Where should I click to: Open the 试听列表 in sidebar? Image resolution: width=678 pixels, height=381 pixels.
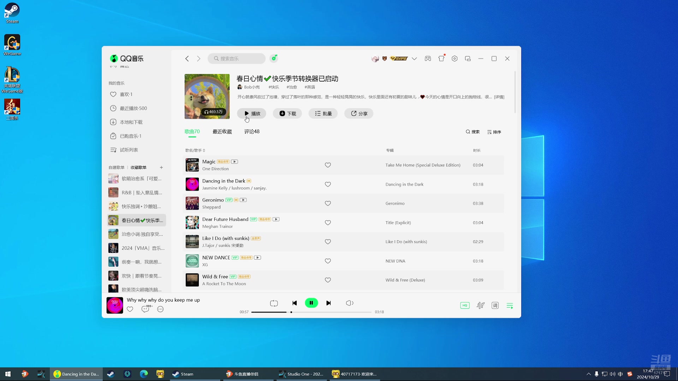(x=136, y=150)
